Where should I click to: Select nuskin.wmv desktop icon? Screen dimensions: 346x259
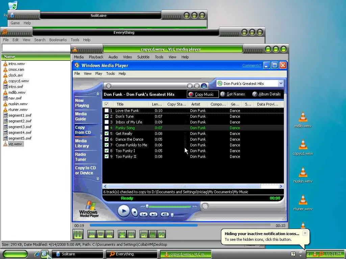303,175
